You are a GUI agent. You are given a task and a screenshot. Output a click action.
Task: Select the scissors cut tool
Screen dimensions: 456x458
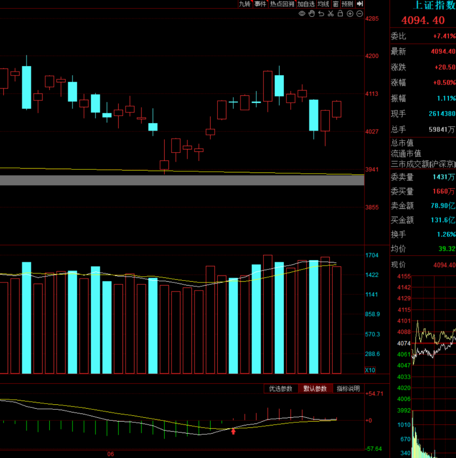point(331,14)
